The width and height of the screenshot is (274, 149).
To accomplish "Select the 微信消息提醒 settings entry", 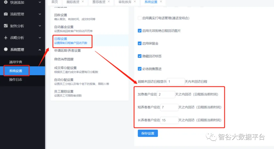I will coord(64,59).
